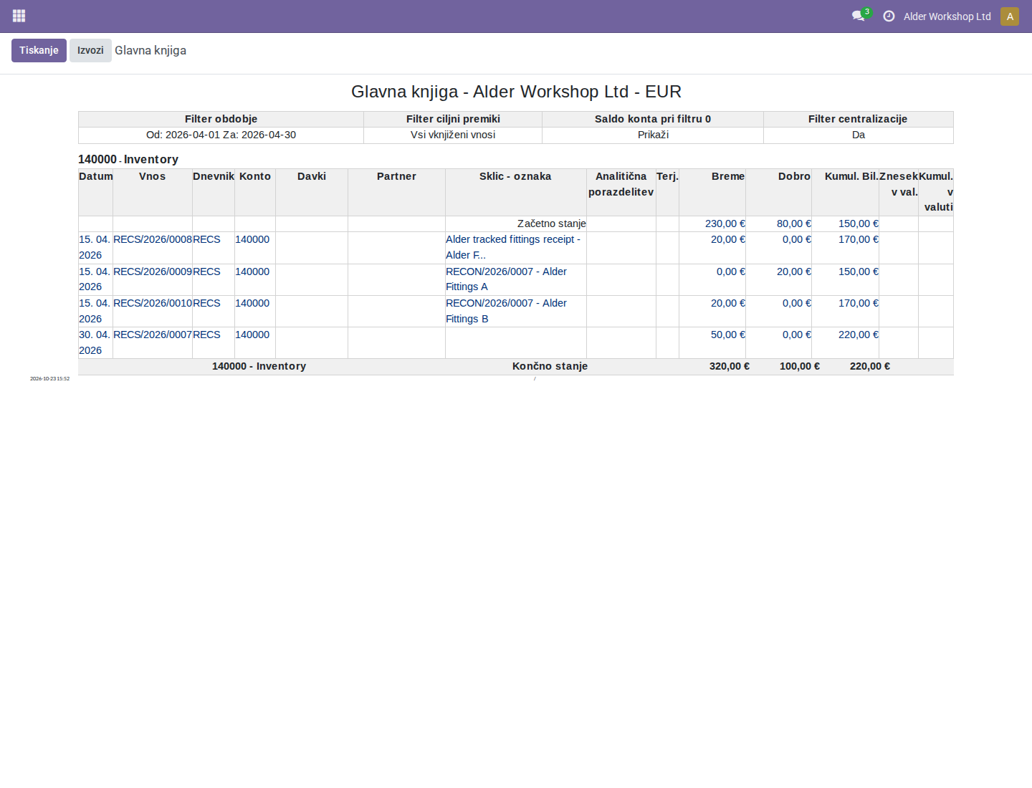Click the Glavna knjiga breadcrumb title
1032x788 pixels.
click(150, 50)
